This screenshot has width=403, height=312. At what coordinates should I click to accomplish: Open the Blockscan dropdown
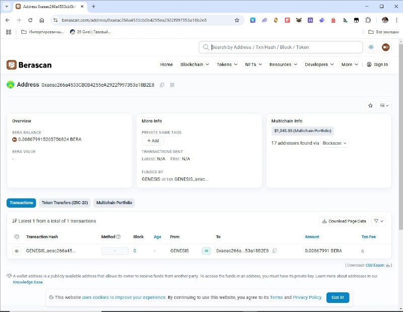coord(334,143)
